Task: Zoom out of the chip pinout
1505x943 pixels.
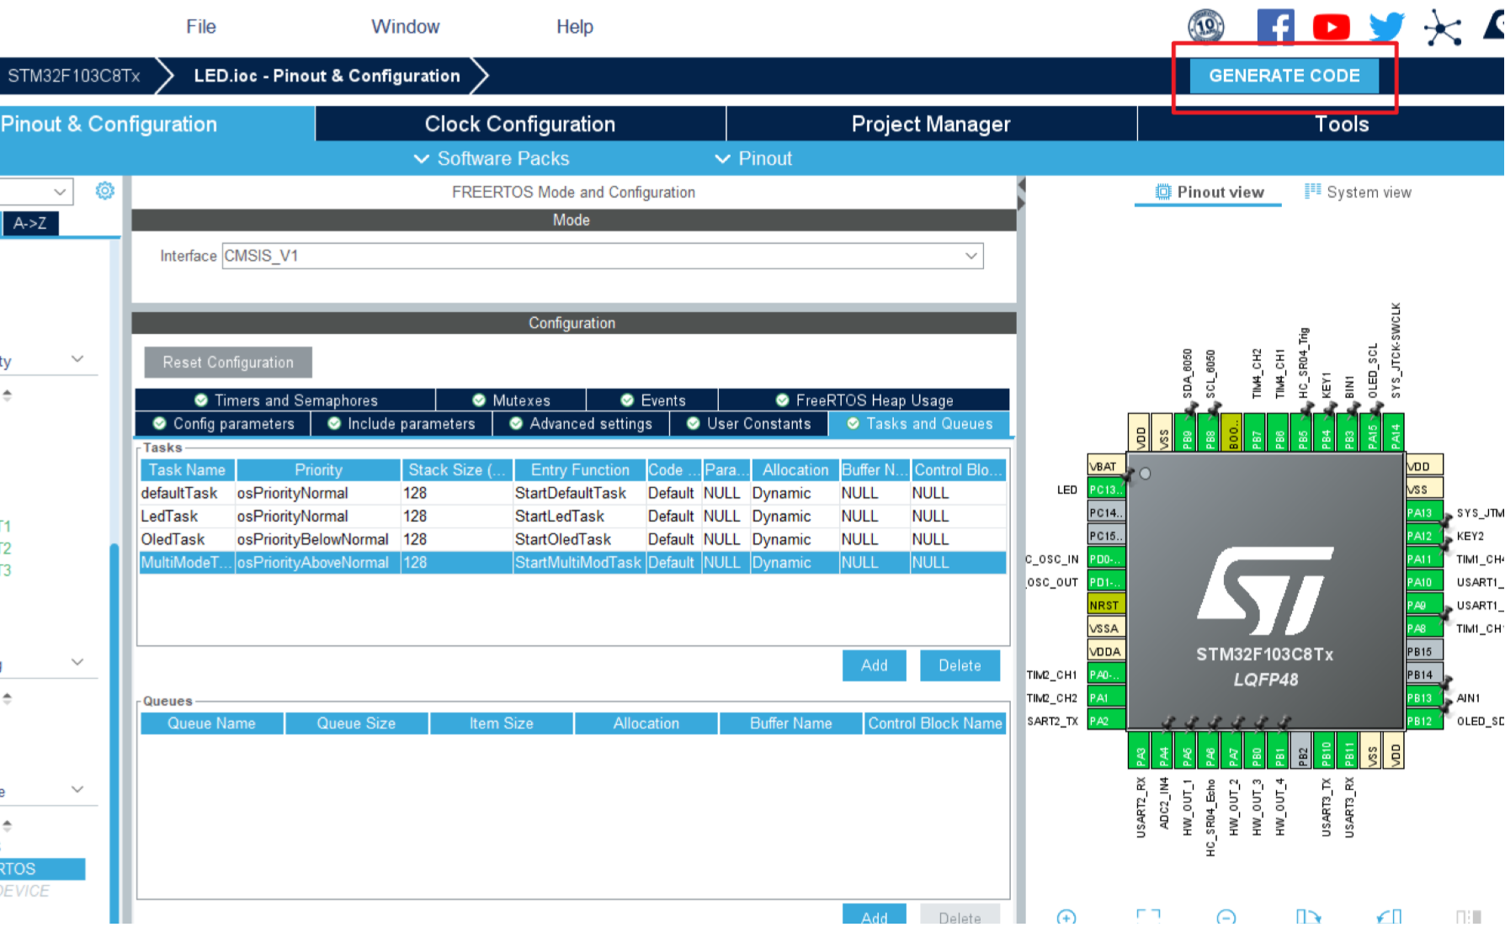Action: tap(1226, 917)
